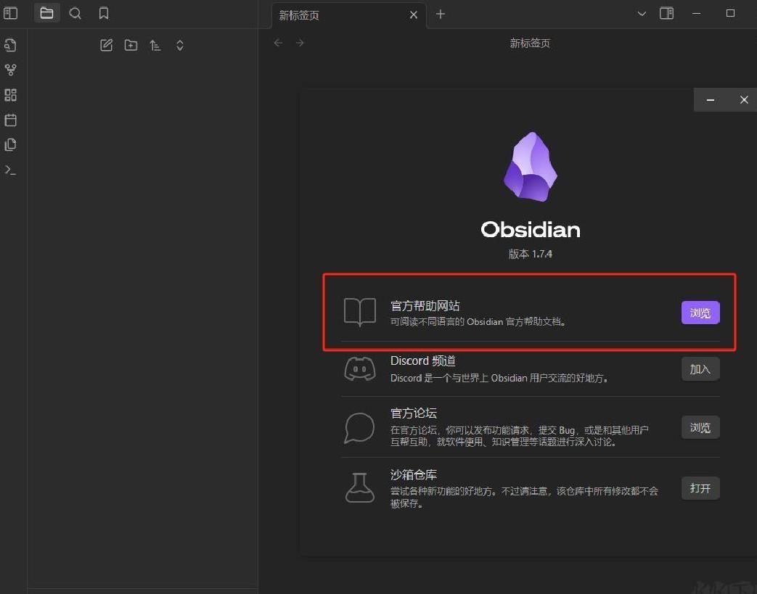The width and height of the screenshot is (757, 594).
Task: Click the Discord logo icon
Action: pyautogui.click(x=360, y=369)
